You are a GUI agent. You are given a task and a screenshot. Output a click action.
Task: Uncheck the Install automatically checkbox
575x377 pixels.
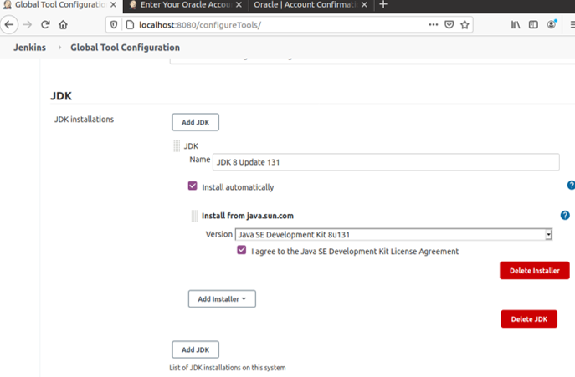coord(193,186)
